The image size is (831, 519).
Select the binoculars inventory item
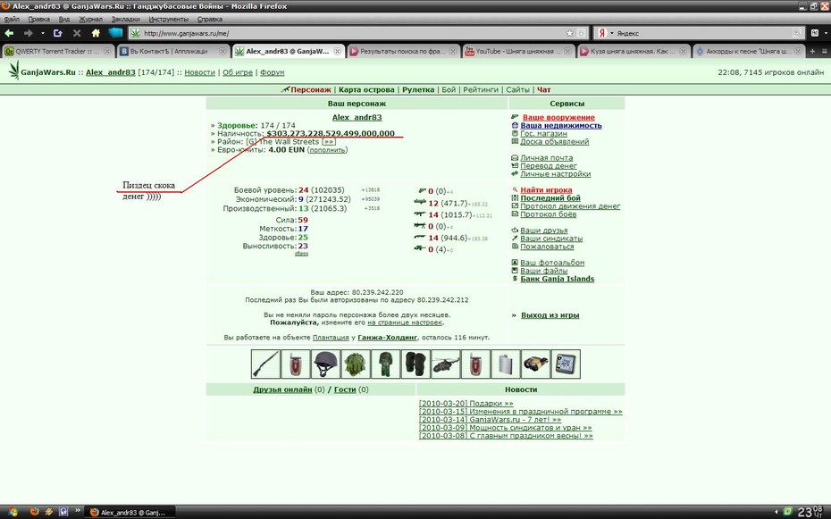(x=536, y=364)
